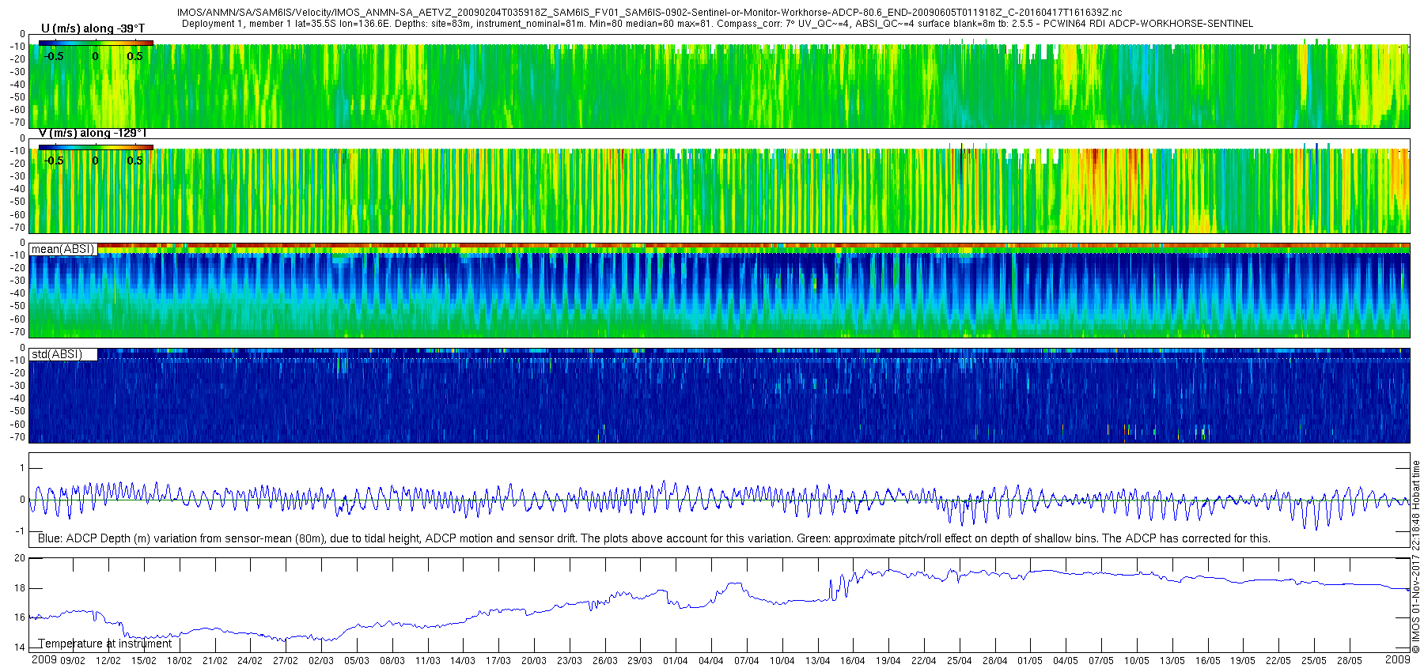Click the '11/03' date tick label

(x=428, y=661)
